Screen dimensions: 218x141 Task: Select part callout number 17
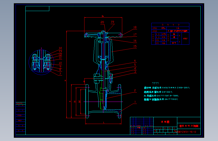click(135, 35)
